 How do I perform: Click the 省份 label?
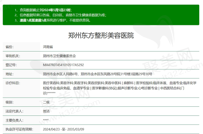coord(9,47)
